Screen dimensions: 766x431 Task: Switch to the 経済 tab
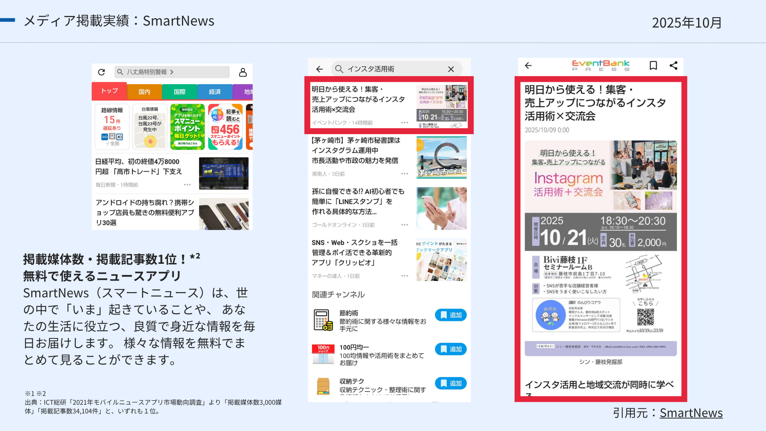point(215,92)
